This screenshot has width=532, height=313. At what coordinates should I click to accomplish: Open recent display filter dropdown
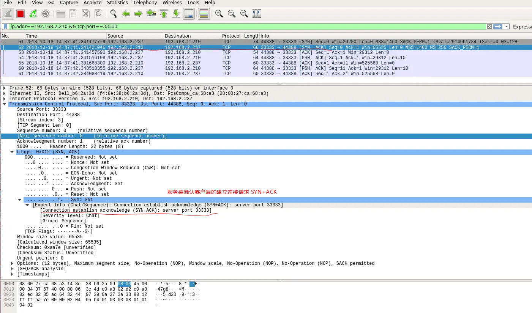[x=506, y=27]
